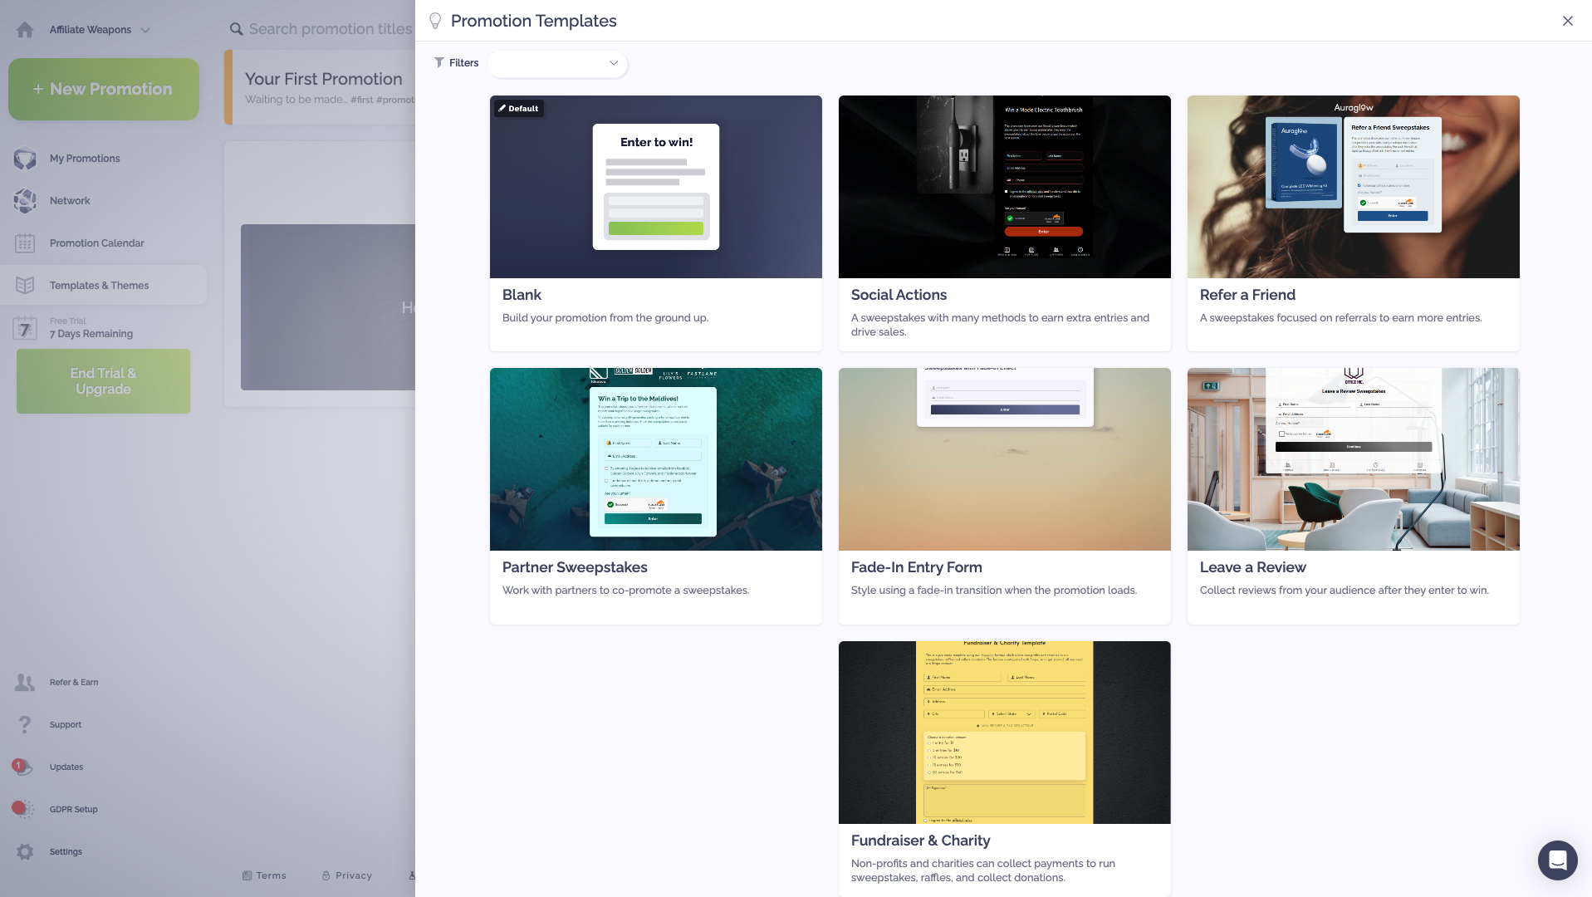Open the Social Actions template thumbnail
1592x897 pixels.
tap(1004, 187)
